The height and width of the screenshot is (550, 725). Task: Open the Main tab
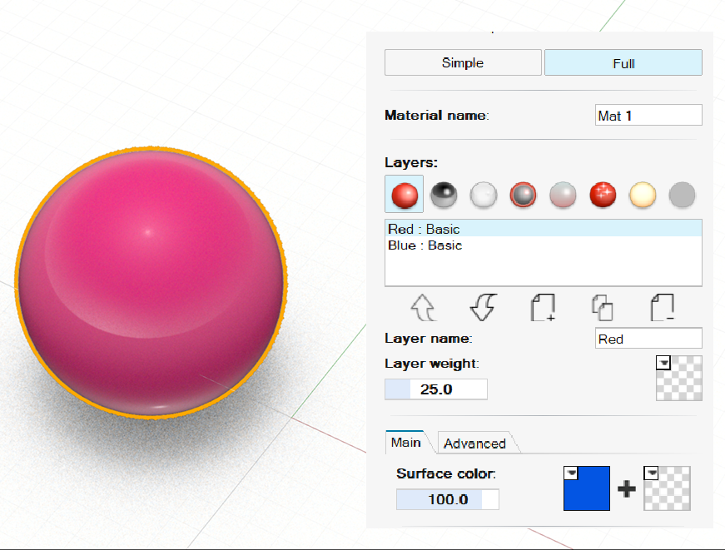tap(406, 443)
